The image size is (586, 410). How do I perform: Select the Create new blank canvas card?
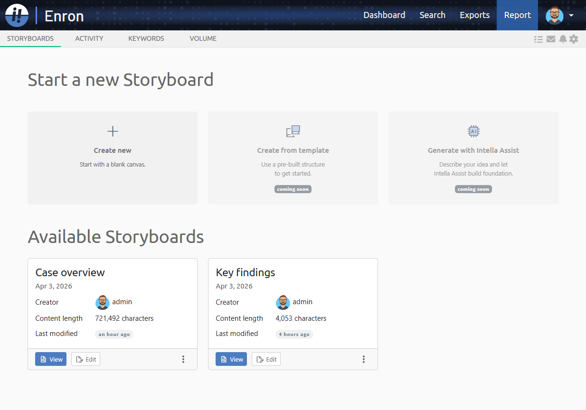tap(112, 158)
